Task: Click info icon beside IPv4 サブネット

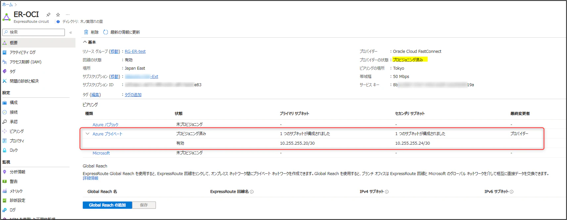Action: [387, 192]
